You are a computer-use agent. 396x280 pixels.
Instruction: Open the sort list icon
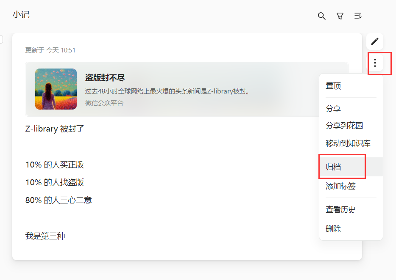tap(358, 16)
